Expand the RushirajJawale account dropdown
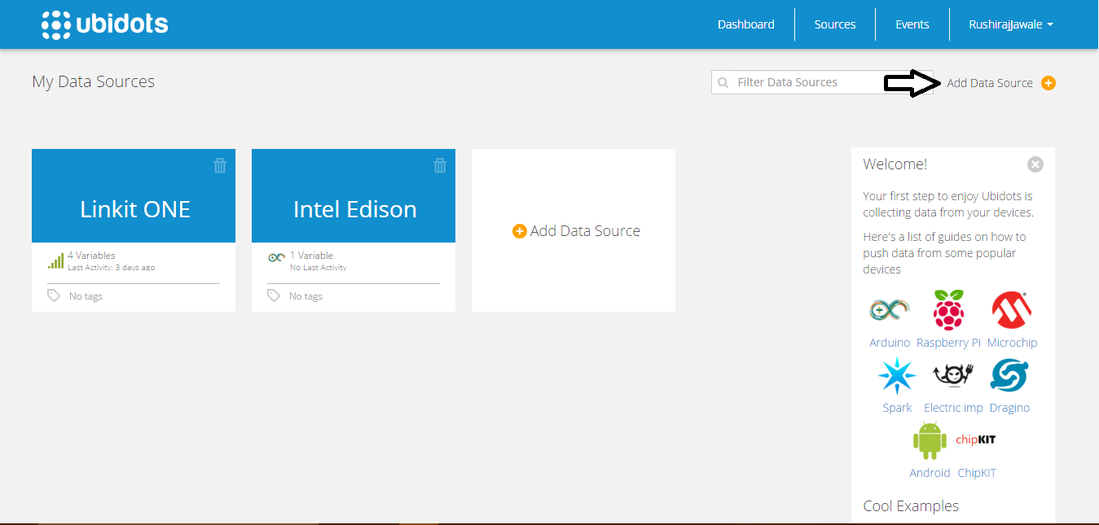Image resolution: width=1099 pixels, height=525 pixels. [1011, 24]
